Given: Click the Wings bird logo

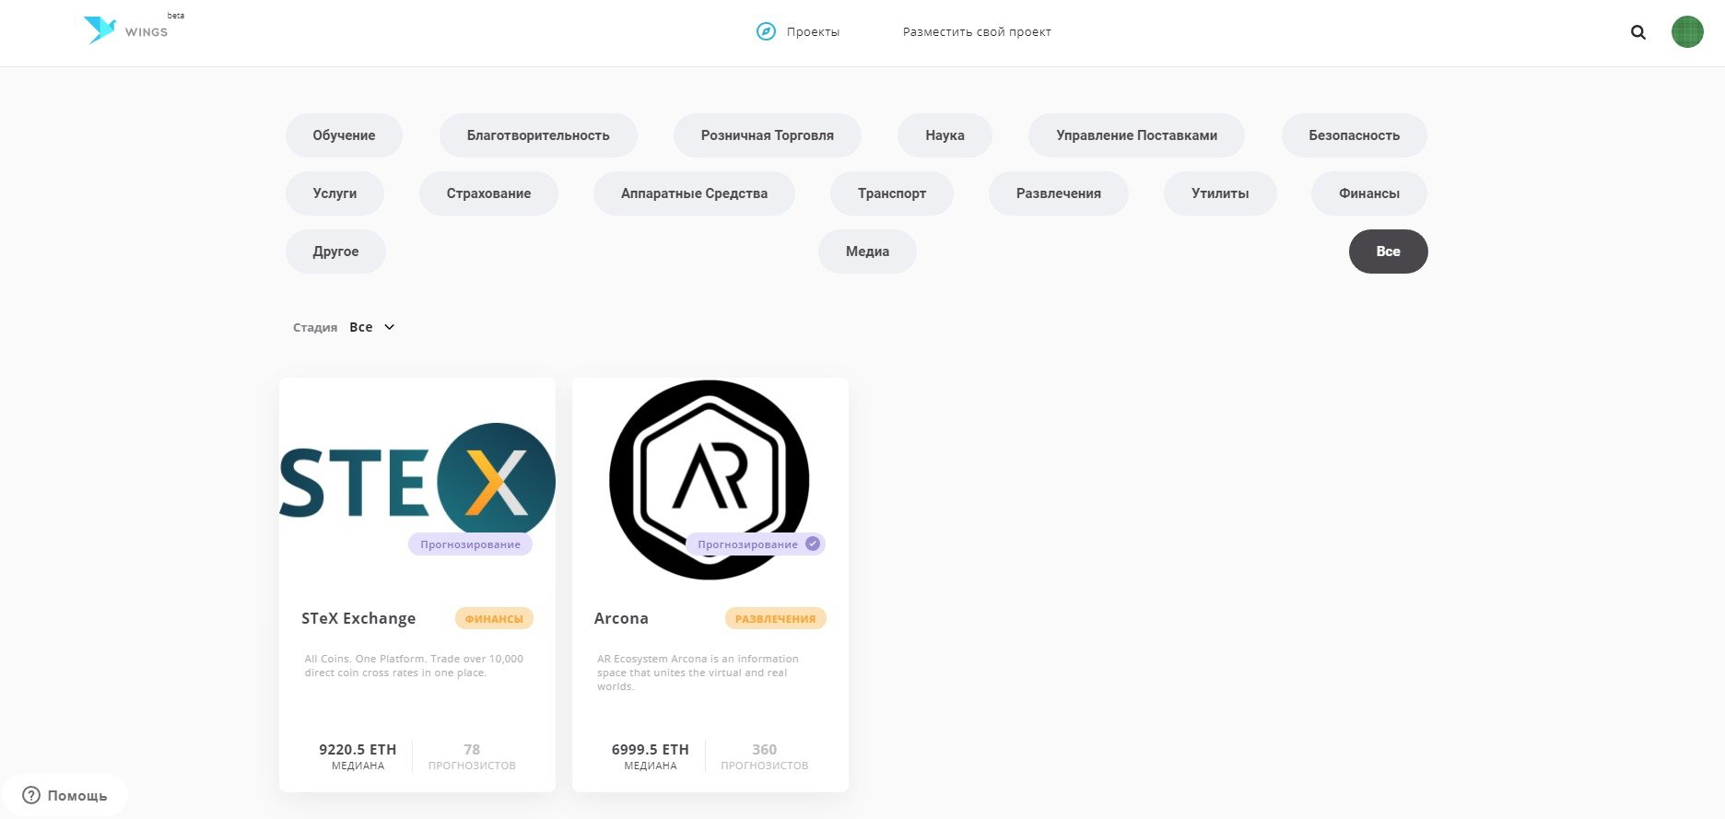Looking at the screenshot, I should (x=100, y=29).
